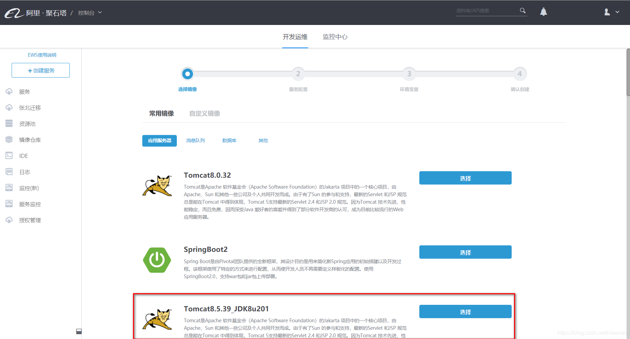Open 张北迁移 in the sidebar

click(x=30, y=108)
